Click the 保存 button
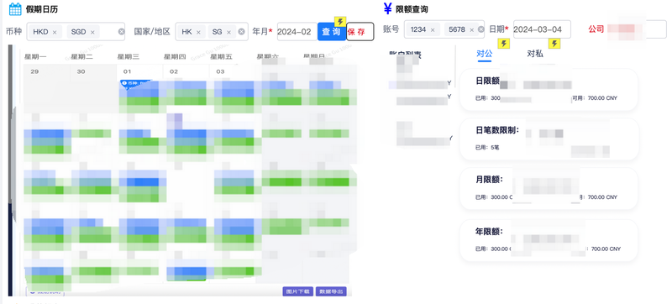Viewport: 672px width, 304px height. 360,32
